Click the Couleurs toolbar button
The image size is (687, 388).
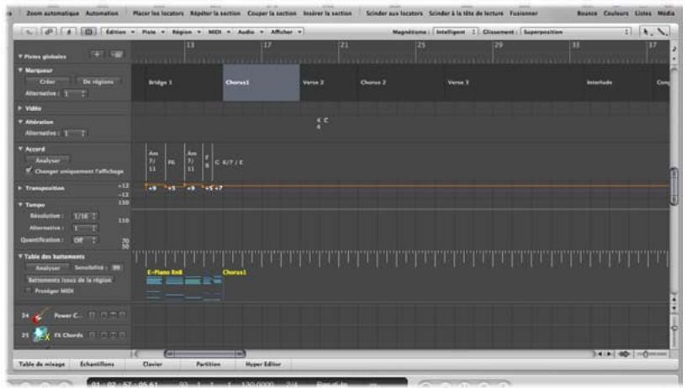coord(616,13)
